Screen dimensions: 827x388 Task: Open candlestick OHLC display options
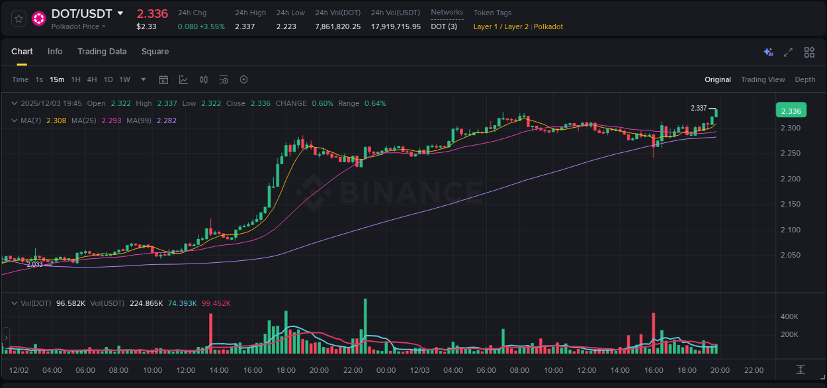pyautogui.click(x=203, y=79)
